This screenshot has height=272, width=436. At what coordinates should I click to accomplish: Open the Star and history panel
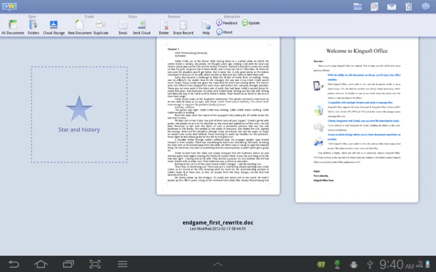pyautogui.click(x=79, y=114)
